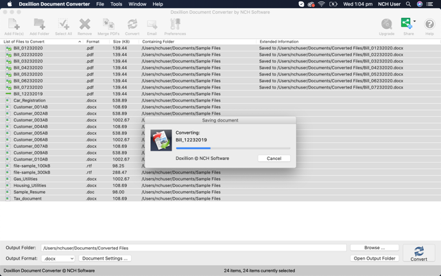The width and height of the screenshot is (441, 276).
Task: Click the Upgrade toolbar icon
Action: [387, 24]
